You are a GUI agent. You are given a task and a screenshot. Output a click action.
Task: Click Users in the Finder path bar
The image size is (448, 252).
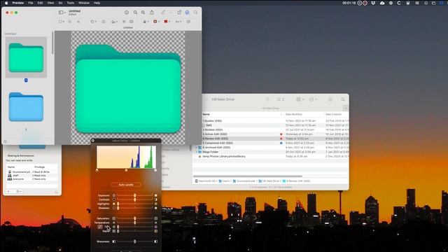pyautogui.click(x=224, y=181)
